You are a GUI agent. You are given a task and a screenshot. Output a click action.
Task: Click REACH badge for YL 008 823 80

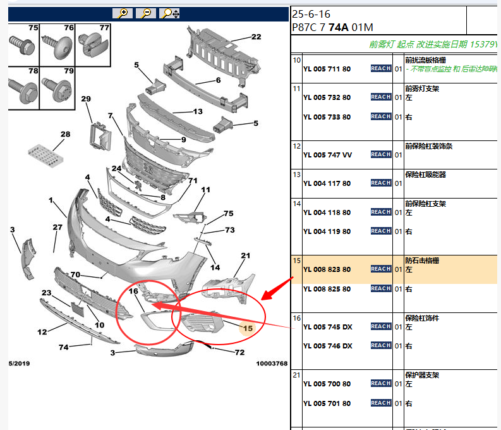pyautogui.click(x=381, y=269)
